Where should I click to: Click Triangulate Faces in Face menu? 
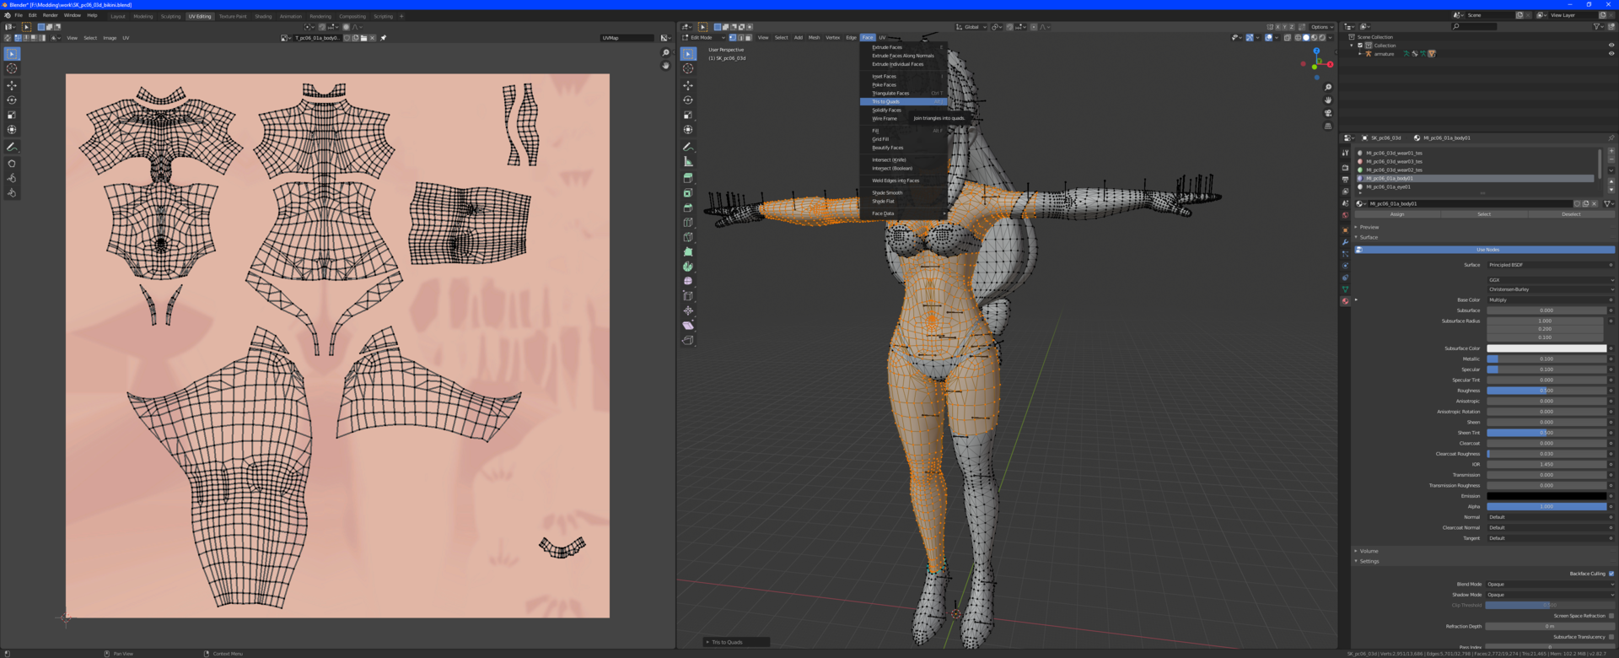click(904, 94)
